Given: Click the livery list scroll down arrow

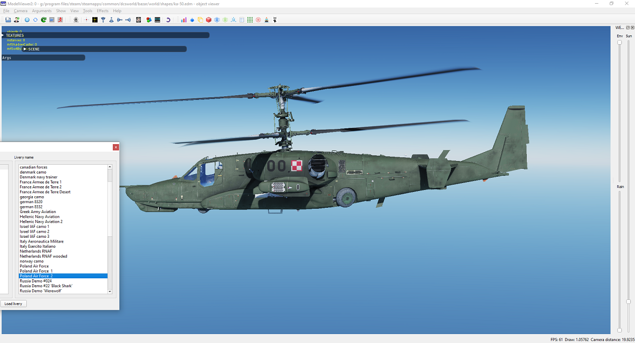Looking at the screenshot, I should [110, 291].
